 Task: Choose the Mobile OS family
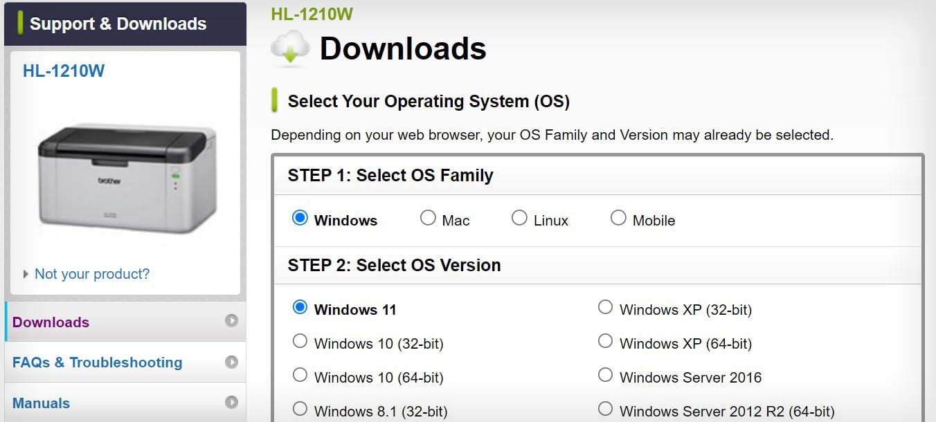pos(618,219)
